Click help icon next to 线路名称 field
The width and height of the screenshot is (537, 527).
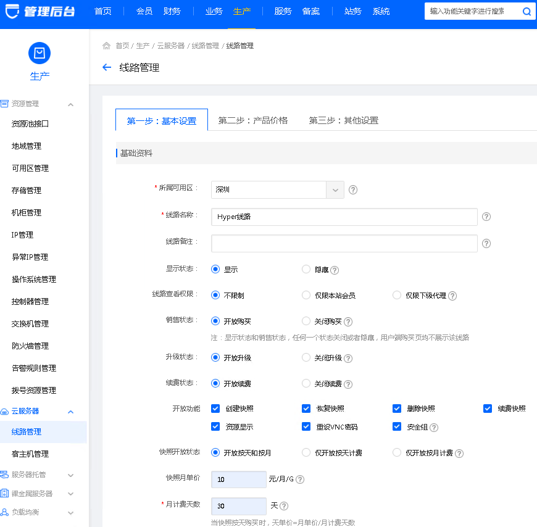tap(486, 217)
